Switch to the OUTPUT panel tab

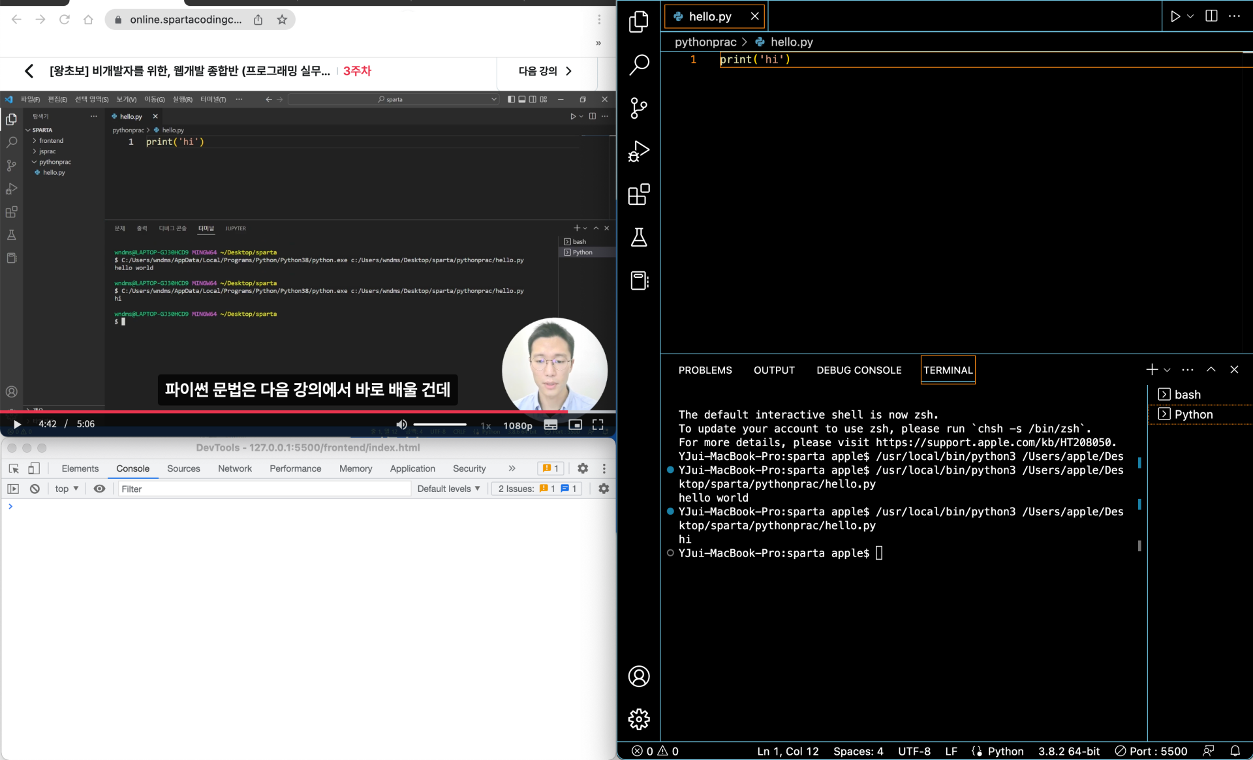point(774,370)
